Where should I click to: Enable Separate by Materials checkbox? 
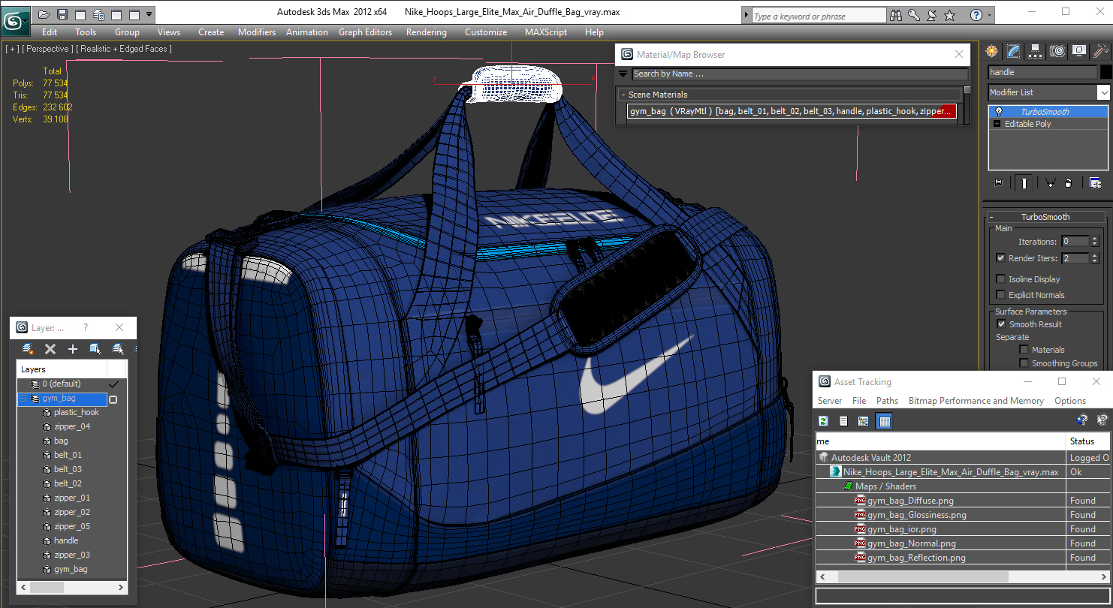pos(1024,350)
